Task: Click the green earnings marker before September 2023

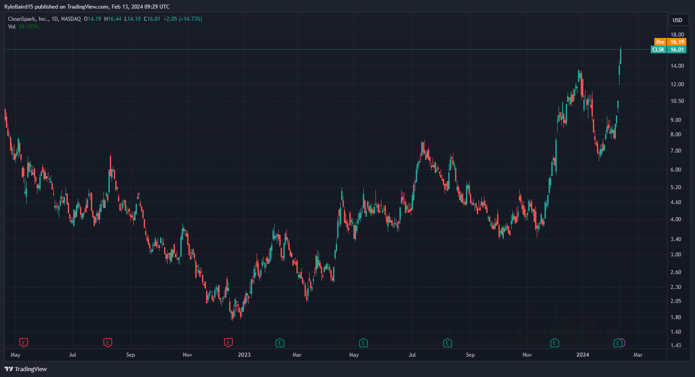Action: coord(447,343)
